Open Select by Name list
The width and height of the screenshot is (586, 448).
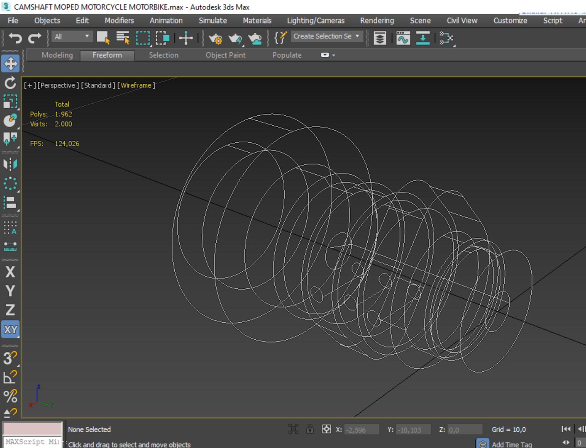coord(123,38)
